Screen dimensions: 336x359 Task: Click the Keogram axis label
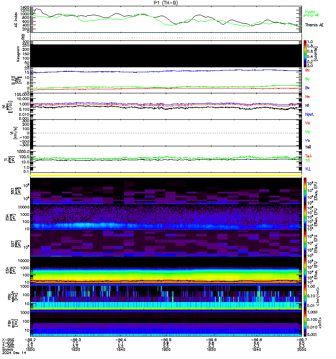(x=18, y=54)
